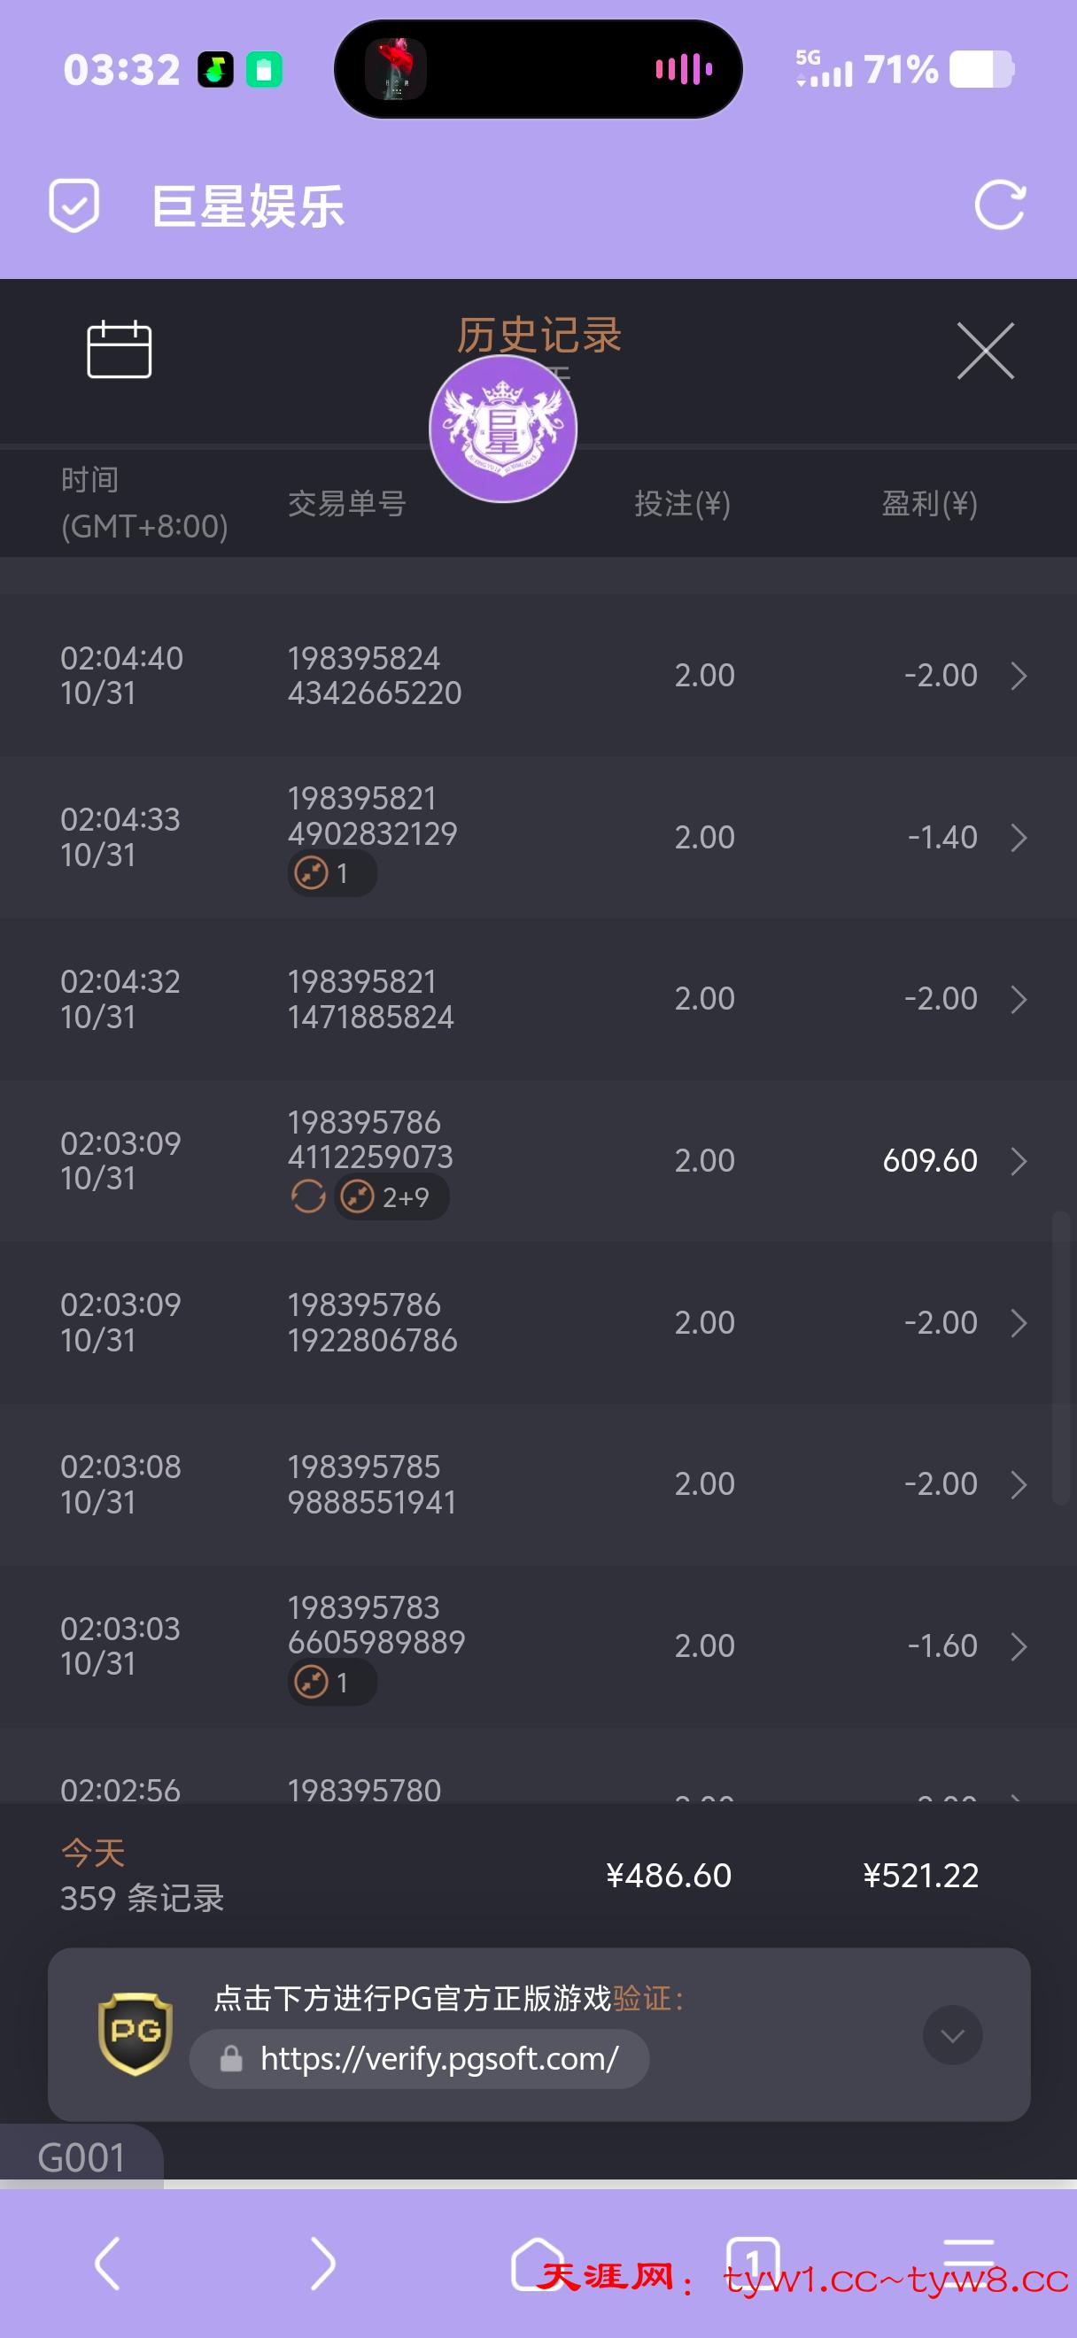Expand the 02:03:03 record with -1.60
The height and width of the screenshot is (2338, 1077).
click(1018, 1646)
